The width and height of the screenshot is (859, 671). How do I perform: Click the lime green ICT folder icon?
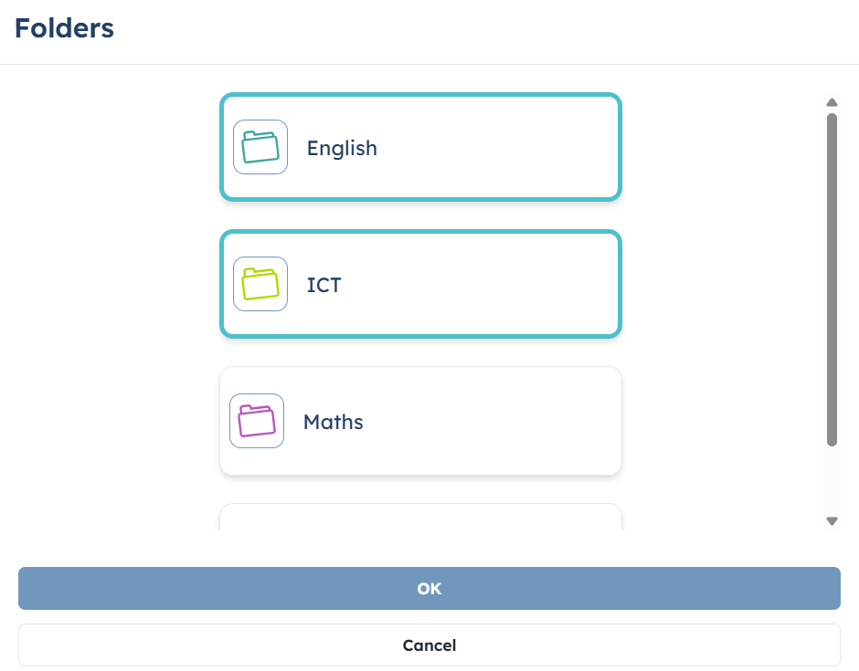pos(260,284)
